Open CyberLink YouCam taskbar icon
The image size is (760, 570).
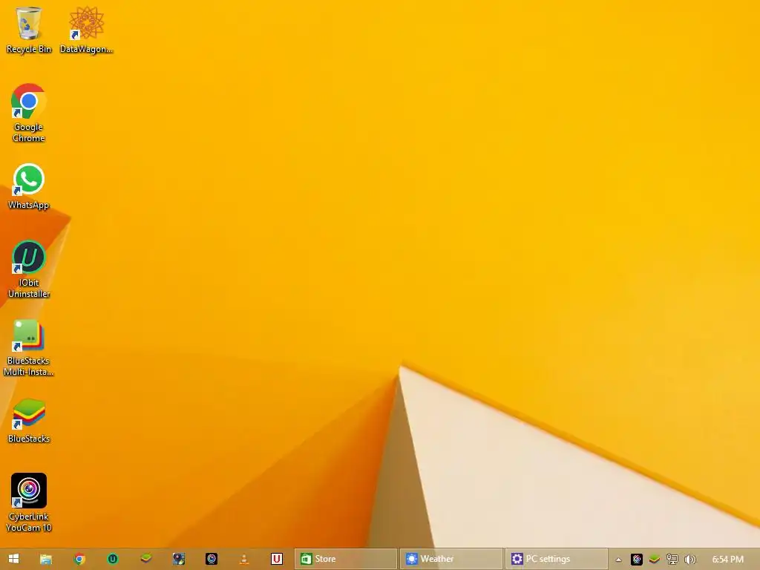point(212,559)
